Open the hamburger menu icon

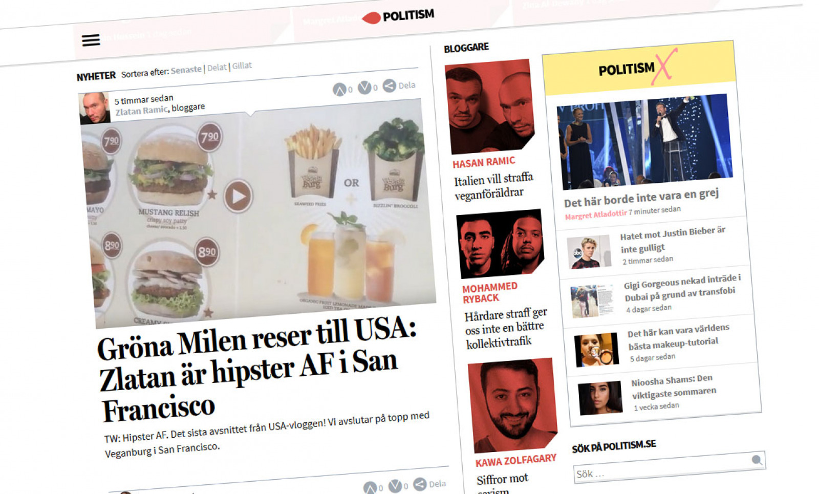pos(91,40)
